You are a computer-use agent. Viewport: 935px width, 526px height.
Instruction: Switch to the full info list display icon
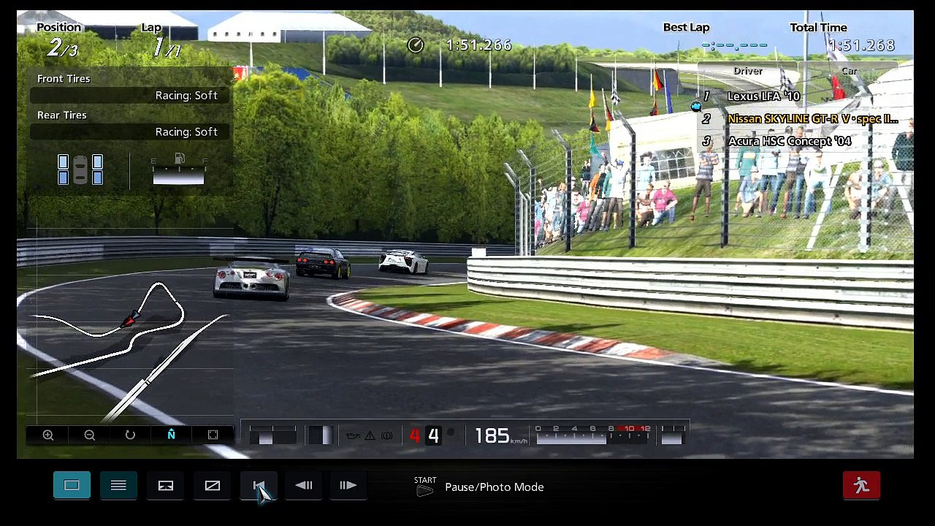pyautogui.click(x=118, y=485)
